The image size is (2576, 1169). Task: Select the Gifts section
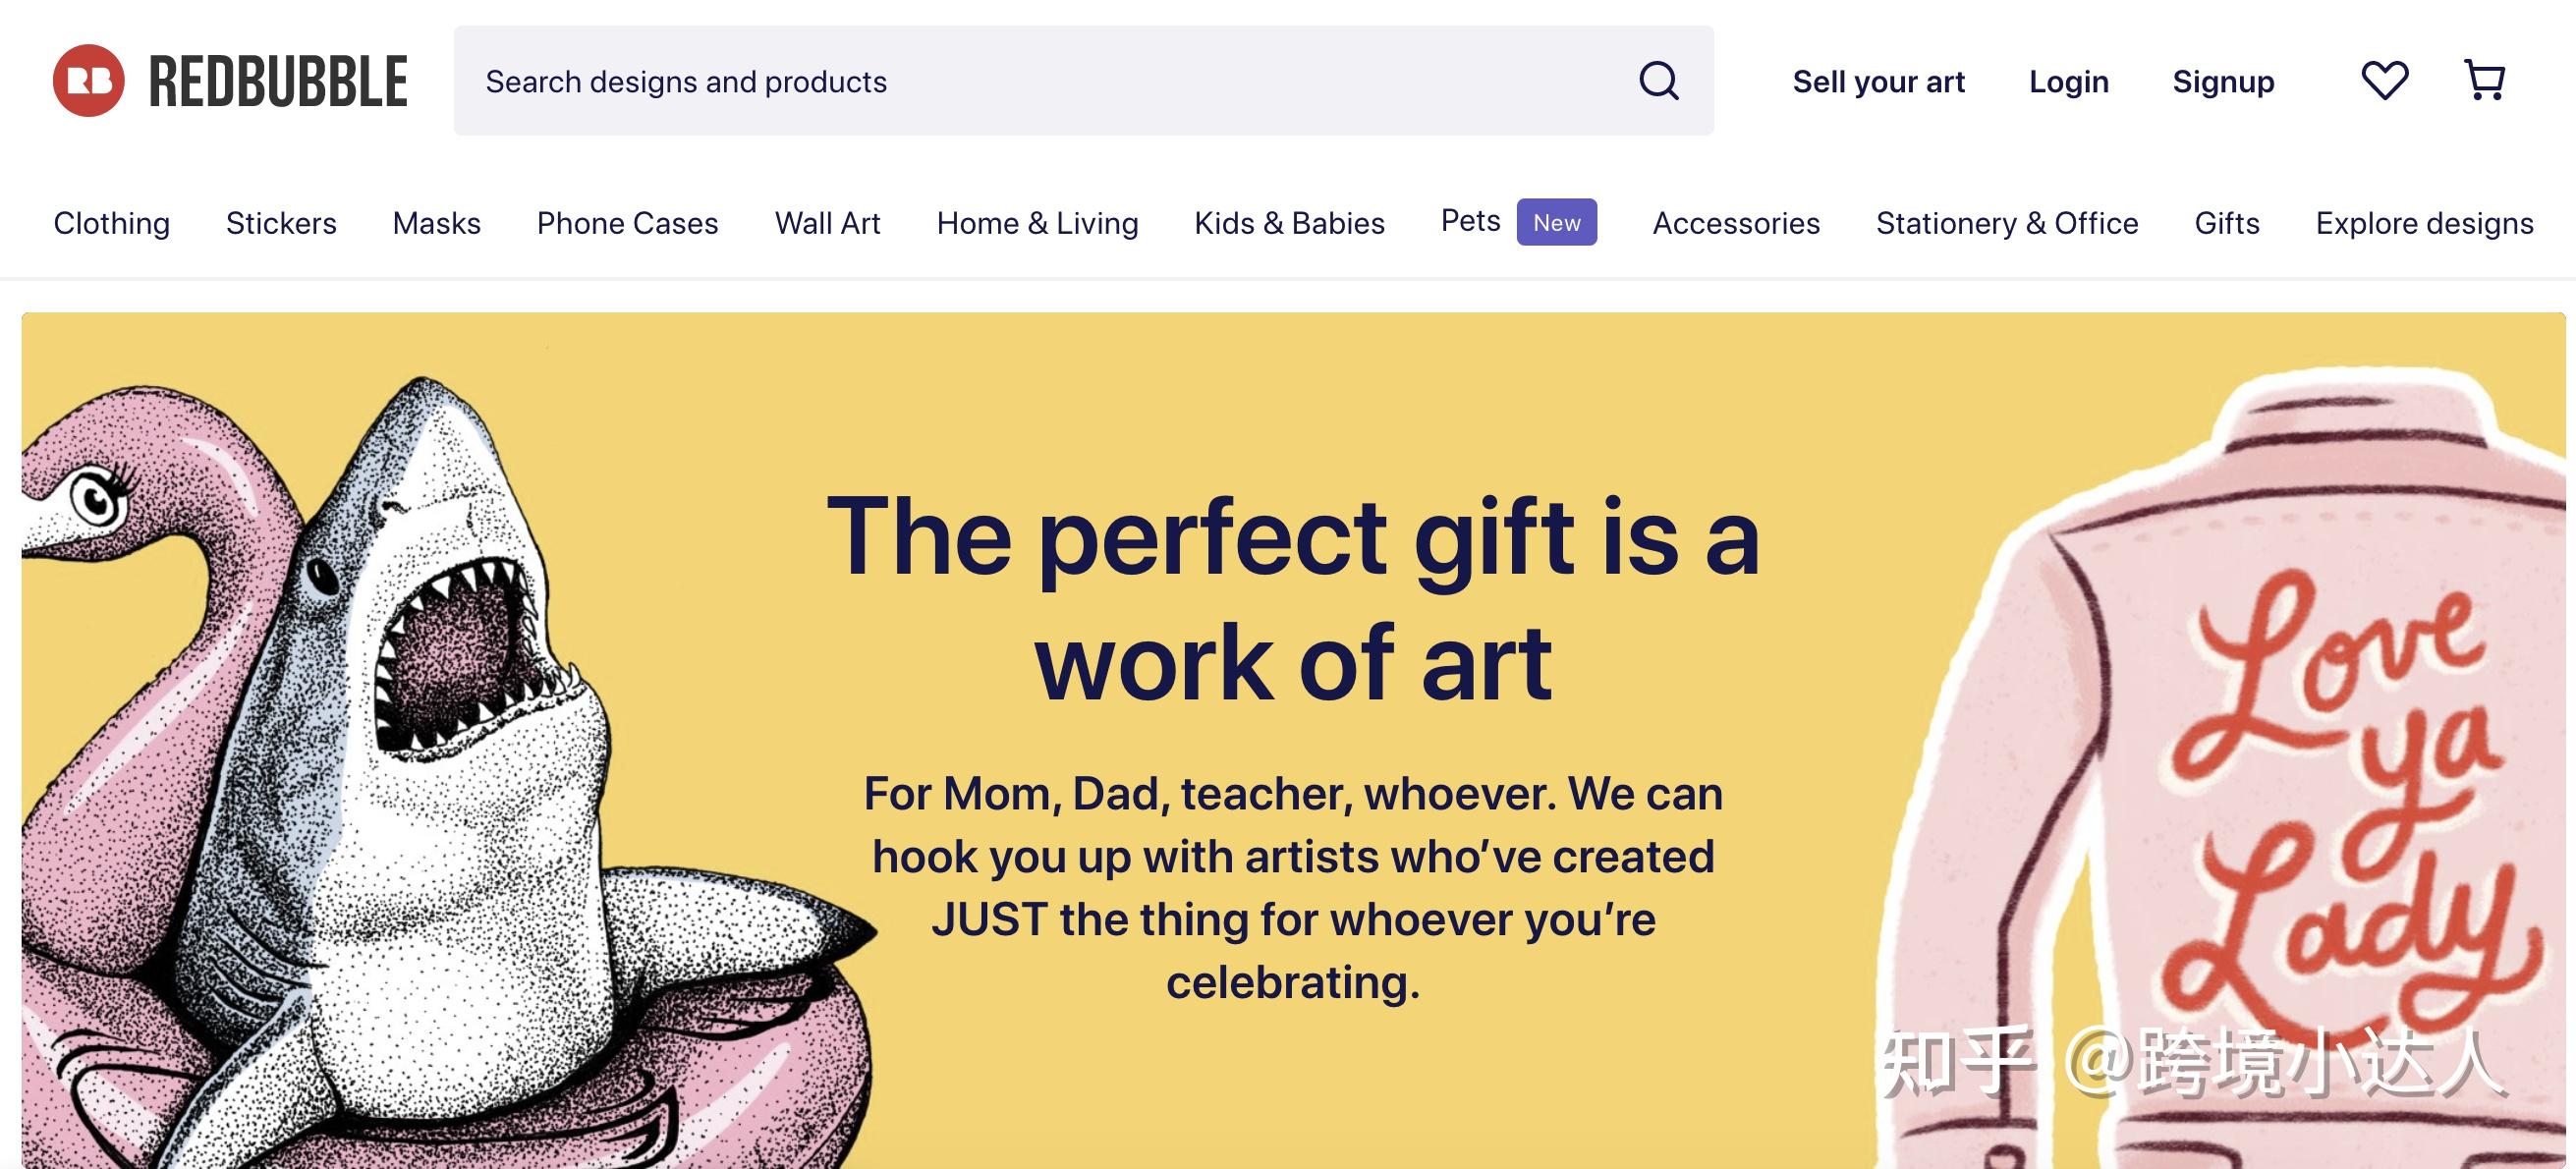[x=2227, y=223]
